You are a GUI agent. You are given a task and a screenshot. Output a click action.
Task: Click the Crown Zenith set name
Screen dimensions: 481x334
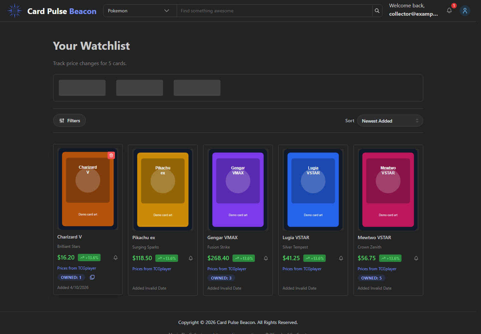point(369,247)
